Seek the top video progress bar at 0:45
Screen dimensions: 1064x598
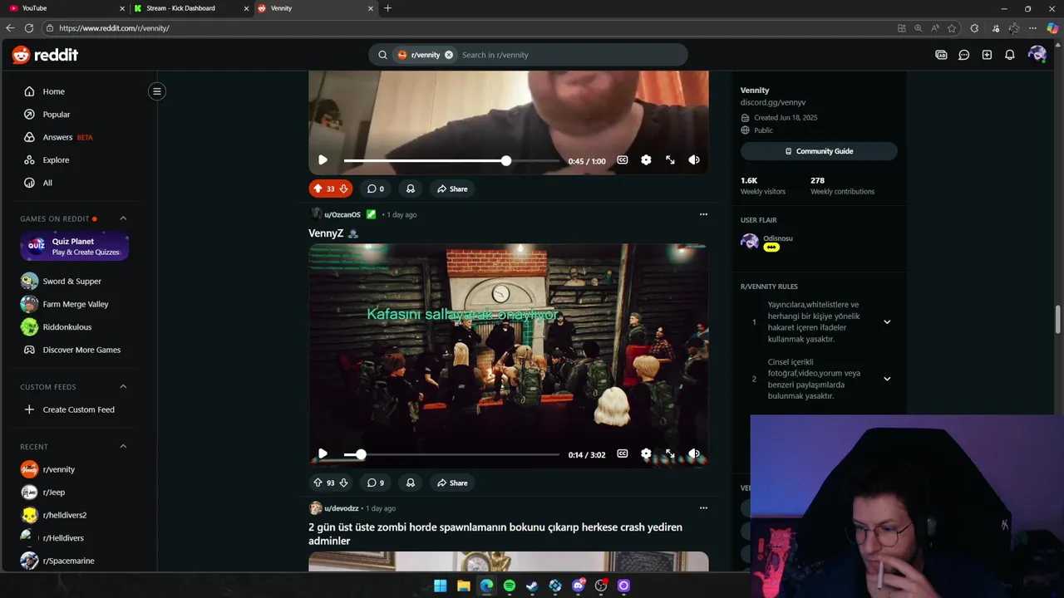(x=451, y=160)
